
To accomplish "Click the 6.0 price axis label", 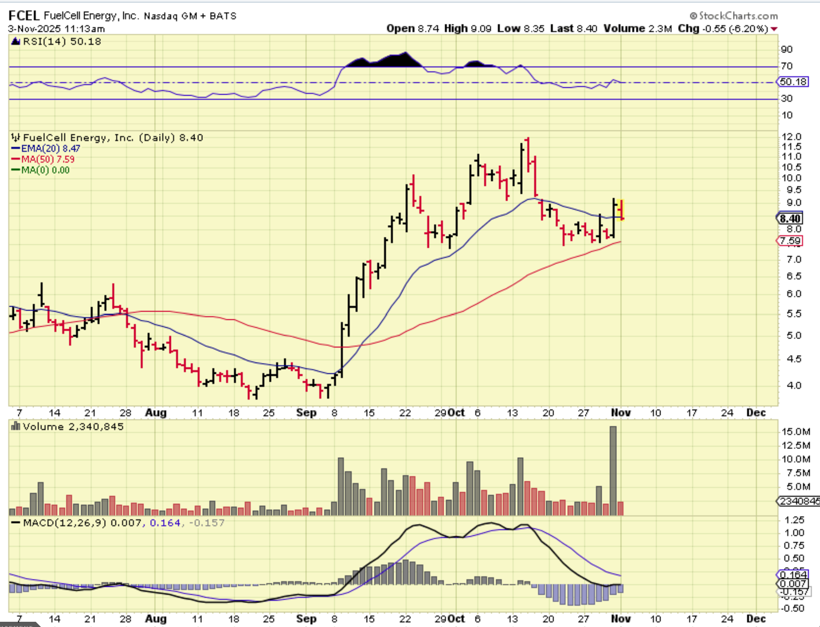I will click(x=793, y=294).
